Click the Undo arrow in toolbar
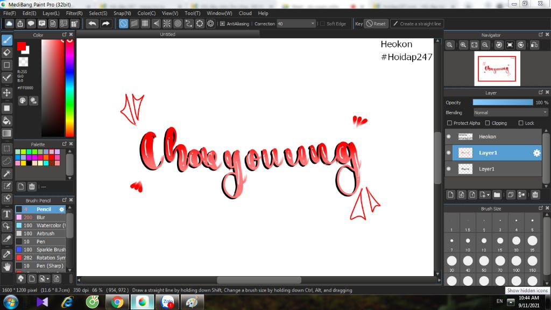 [x=92, y=24]
